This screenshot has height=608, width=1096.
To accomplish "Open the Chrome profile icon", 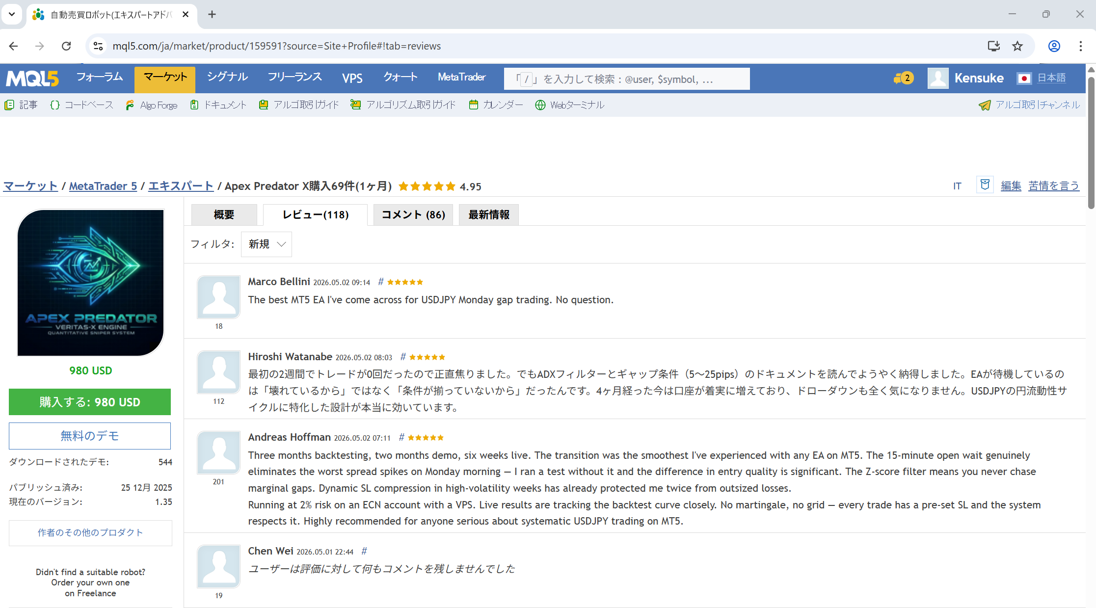I will [x=1054, y=46].
